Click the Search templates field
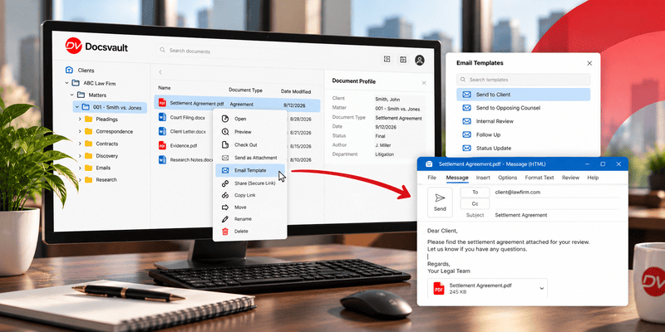The height and width of the screenshot is (332, 665). coord(524,80)
